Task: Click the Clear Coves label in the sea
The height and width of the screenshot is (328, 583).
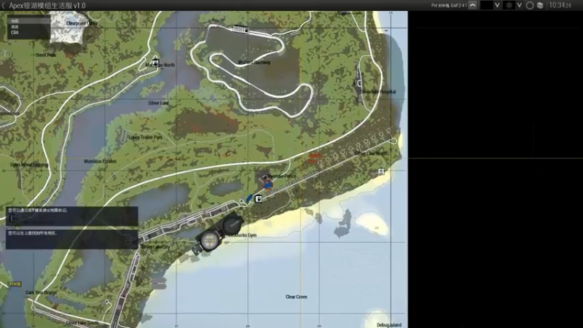Action: [x=297, y=297]
